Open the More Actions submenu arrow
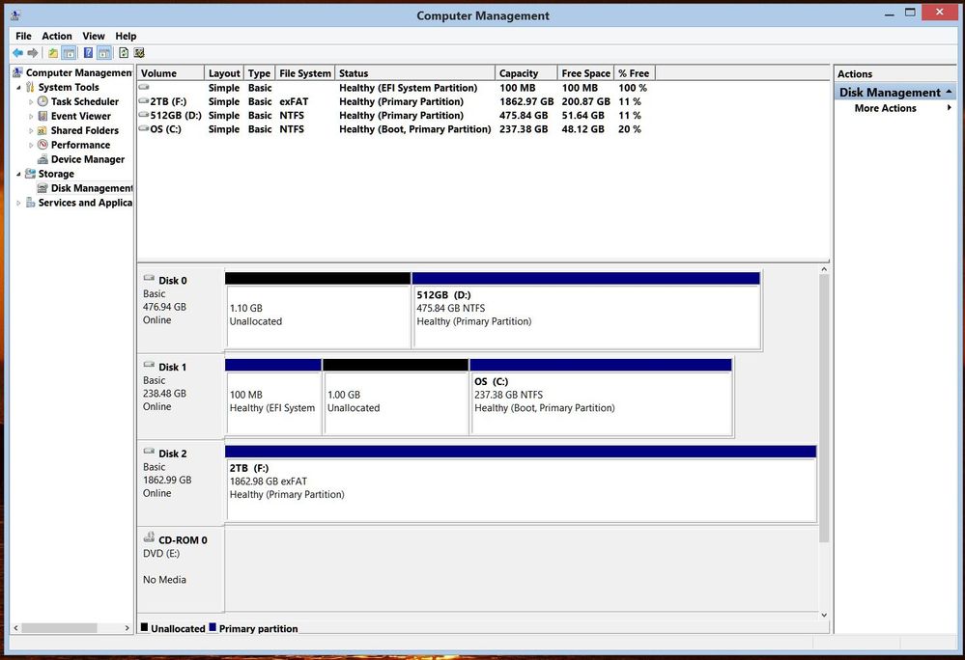This screenshot has width=965, height=660. [949, 107]
